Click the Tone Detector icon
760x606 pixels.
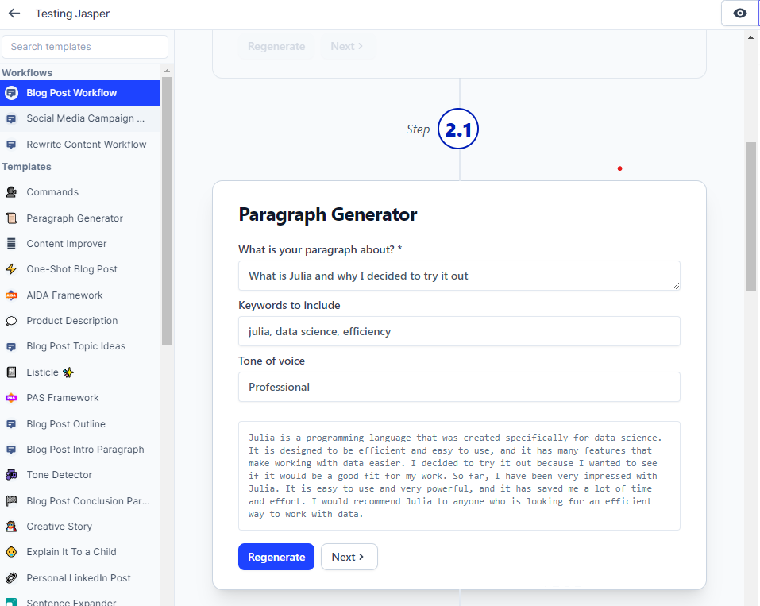[x=11, y=475]
